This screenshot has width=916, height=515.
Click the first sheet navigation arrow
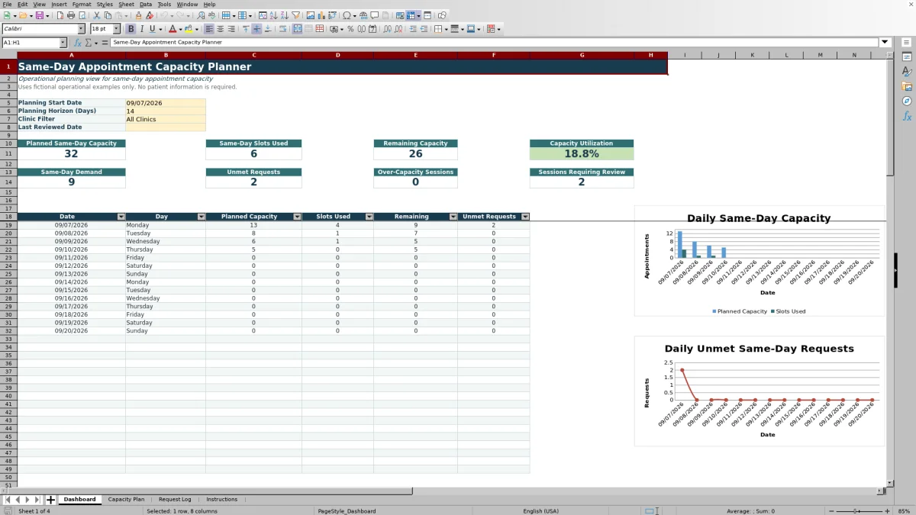pyautogui.click(x=8, y=500)
